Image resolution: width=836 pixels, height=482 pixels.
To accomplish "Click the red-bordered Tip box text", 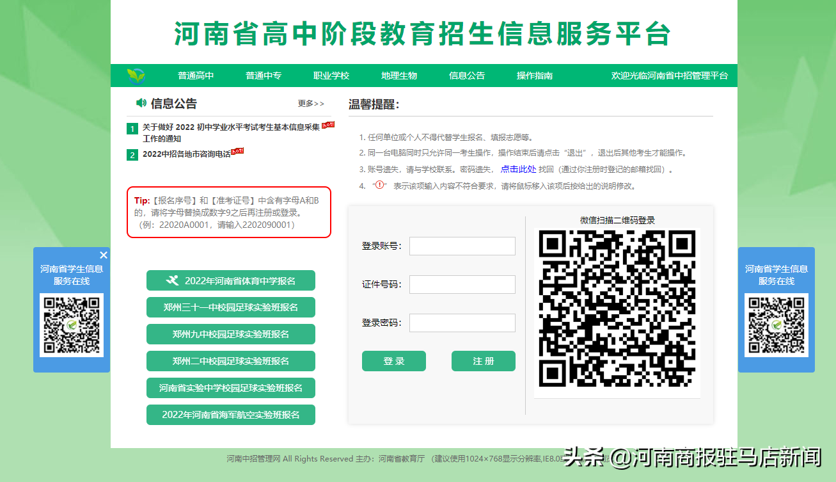I will coord(229,213).
